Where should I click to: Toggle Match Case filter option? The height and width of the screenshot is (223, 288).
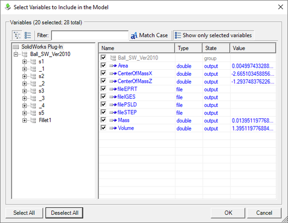click(x=149, y=35)
